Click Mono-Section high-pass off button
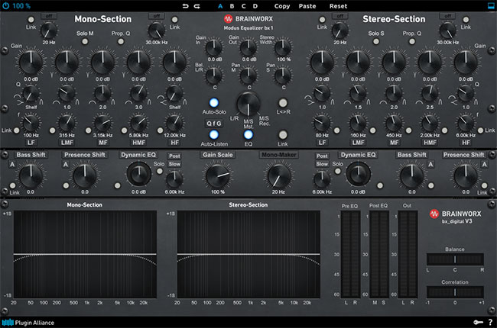This screenshot has width=497, height=328. (x=49, y=16)
